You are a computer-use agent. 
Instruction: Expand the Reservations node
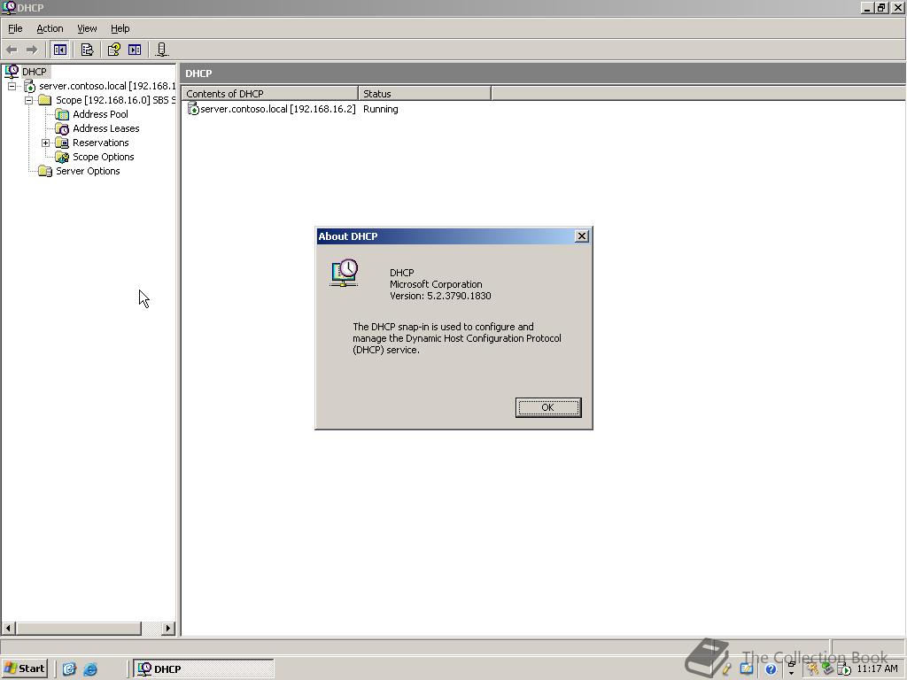pos(46,143)
